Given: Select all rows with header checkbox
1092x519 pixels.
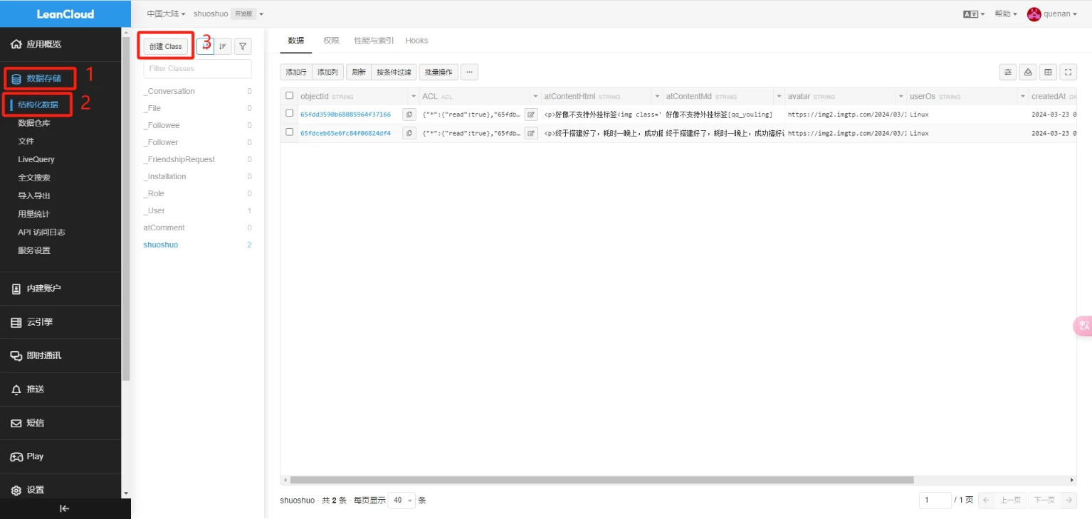Looking at the screenshot, I should (290, 96).
